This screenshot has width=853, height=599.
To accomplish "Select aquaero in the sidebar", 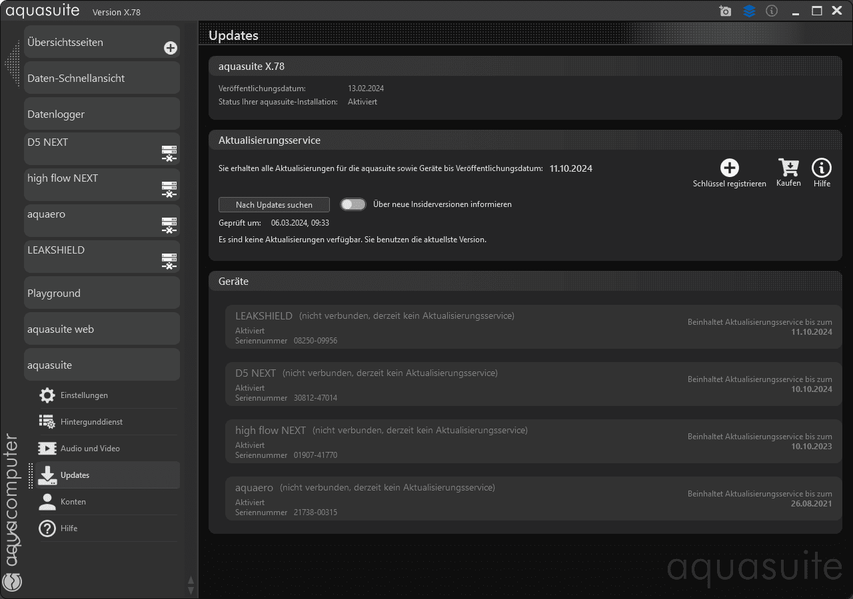I will [x=102, y=220].
